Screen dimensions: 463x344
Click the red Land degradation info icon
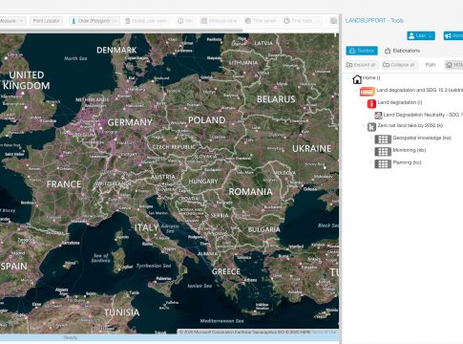pos(371,103)
